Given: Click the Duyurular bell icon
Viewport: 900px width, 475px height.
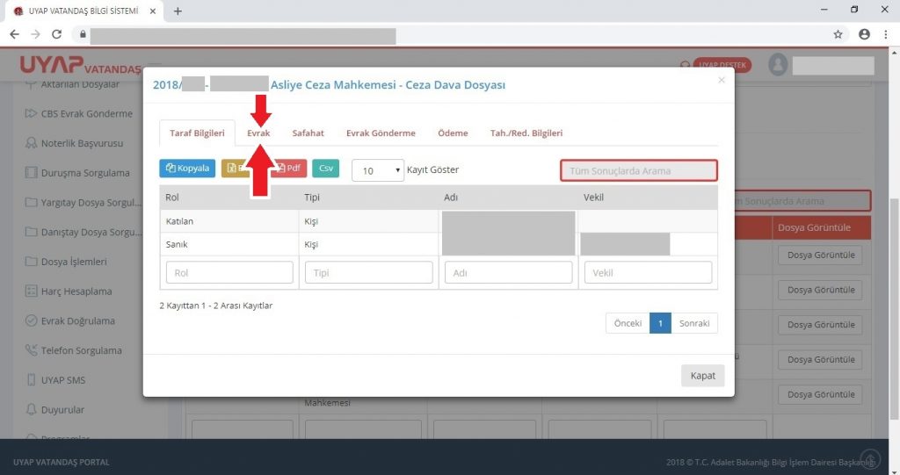Looking at the screenshot, I should point(33,410).
